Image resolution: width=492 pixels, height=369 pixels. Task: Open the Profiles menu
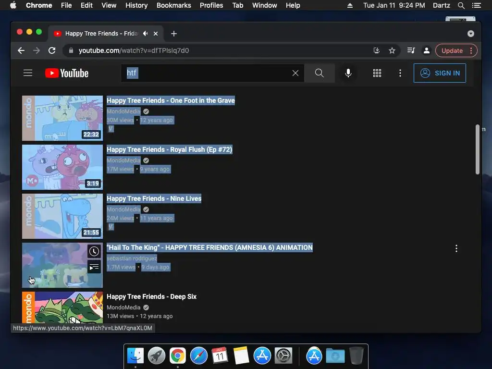point(211,5)
